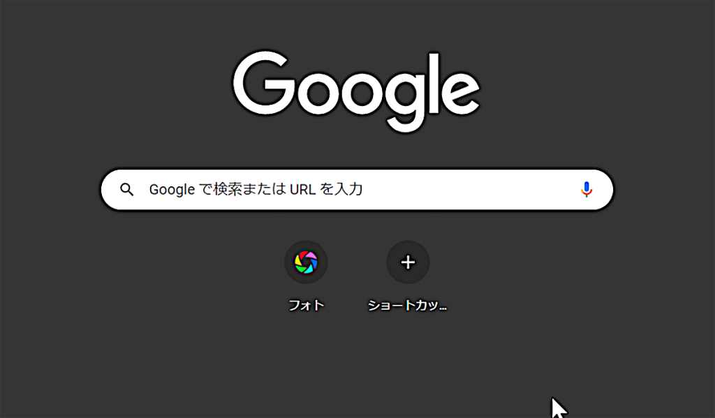The height and width of the screenshot is (418, 715).
Task: Click the で検索または text in the search bar
Action: [x=243, y=189]
